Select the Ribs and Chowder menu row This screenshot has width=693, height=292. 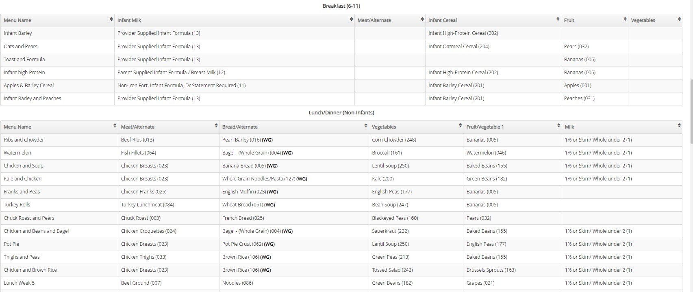tap(24, 140)
